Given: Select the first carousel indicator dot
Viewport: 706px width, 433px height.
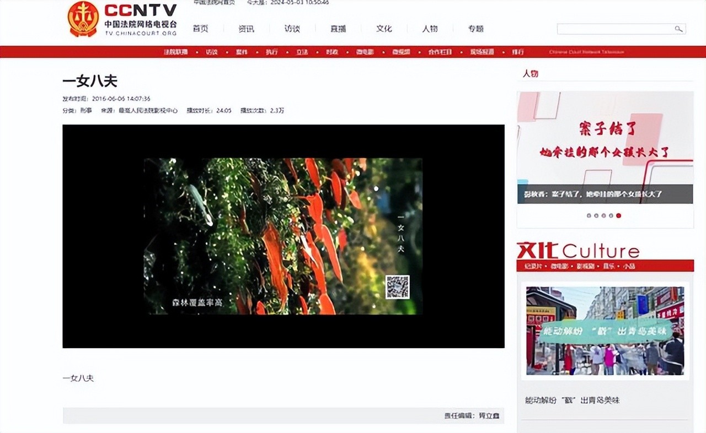Looking at the screenshot, I should tap(589, 215).
